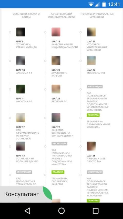Open Шаг 22 Качества, влияющие на большие деньги
123x219 pixels.
(63, 131)
